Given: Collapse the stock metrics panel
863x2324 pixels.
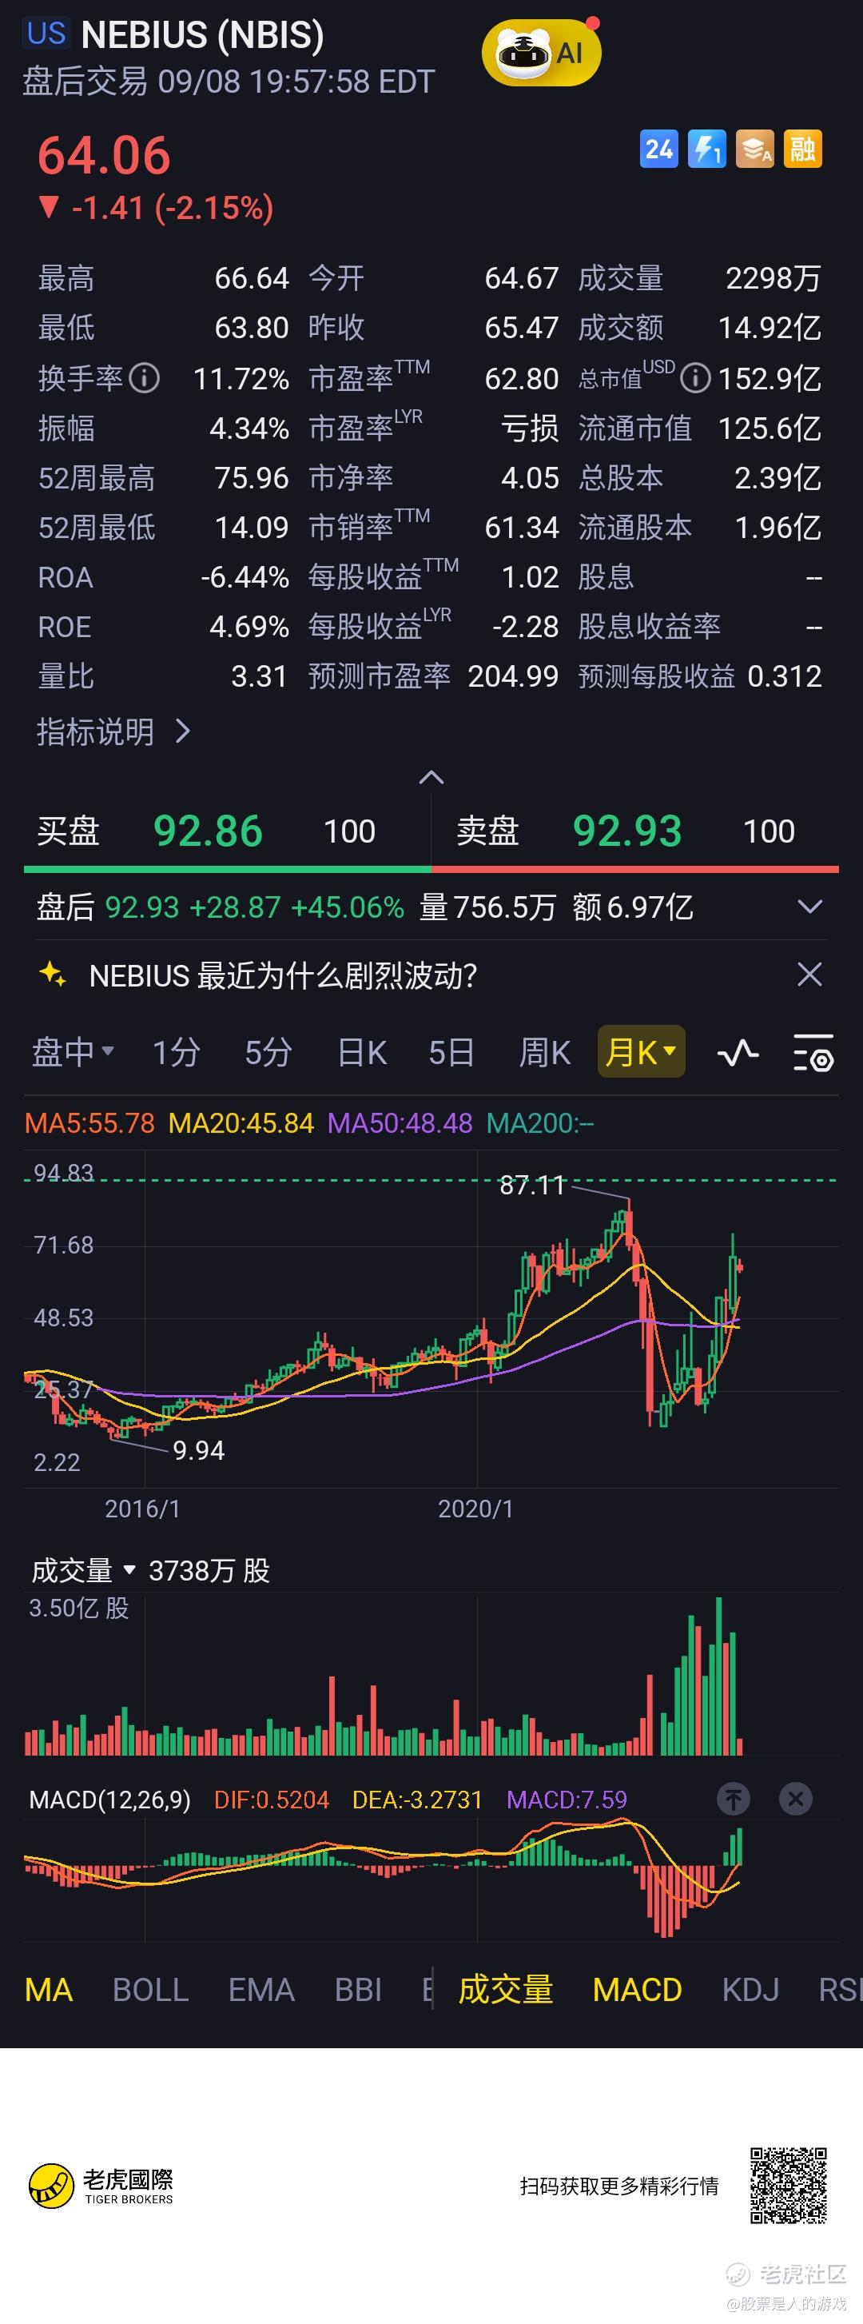Looking at the screenshot, I should (x=431, y=777).
